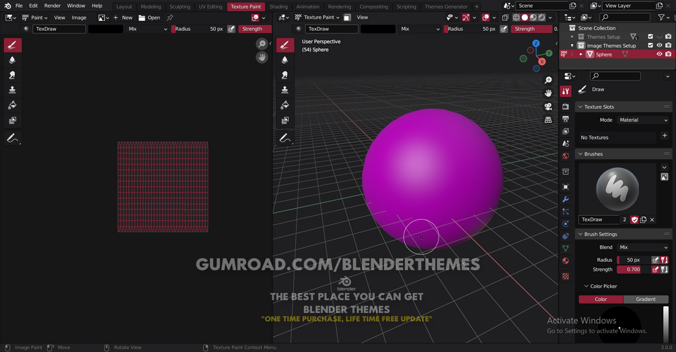Viewport: 676px width, 352px height.
Task: Select Solid viewport shading mode
Action: click(x=525, y=17)
